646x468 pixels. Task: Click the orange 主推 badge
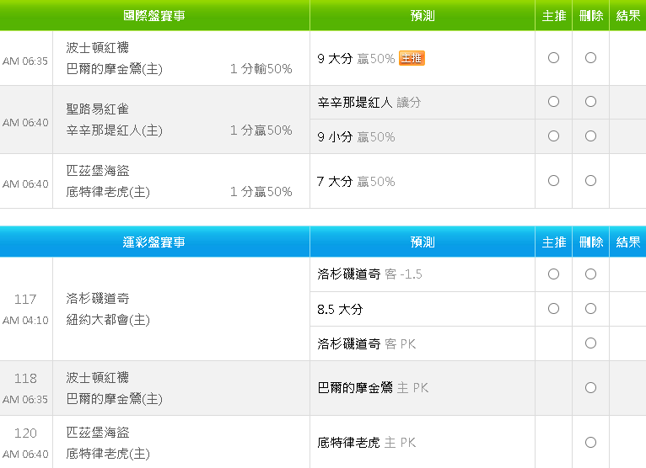pyautogui.click(x=412, y=59)
